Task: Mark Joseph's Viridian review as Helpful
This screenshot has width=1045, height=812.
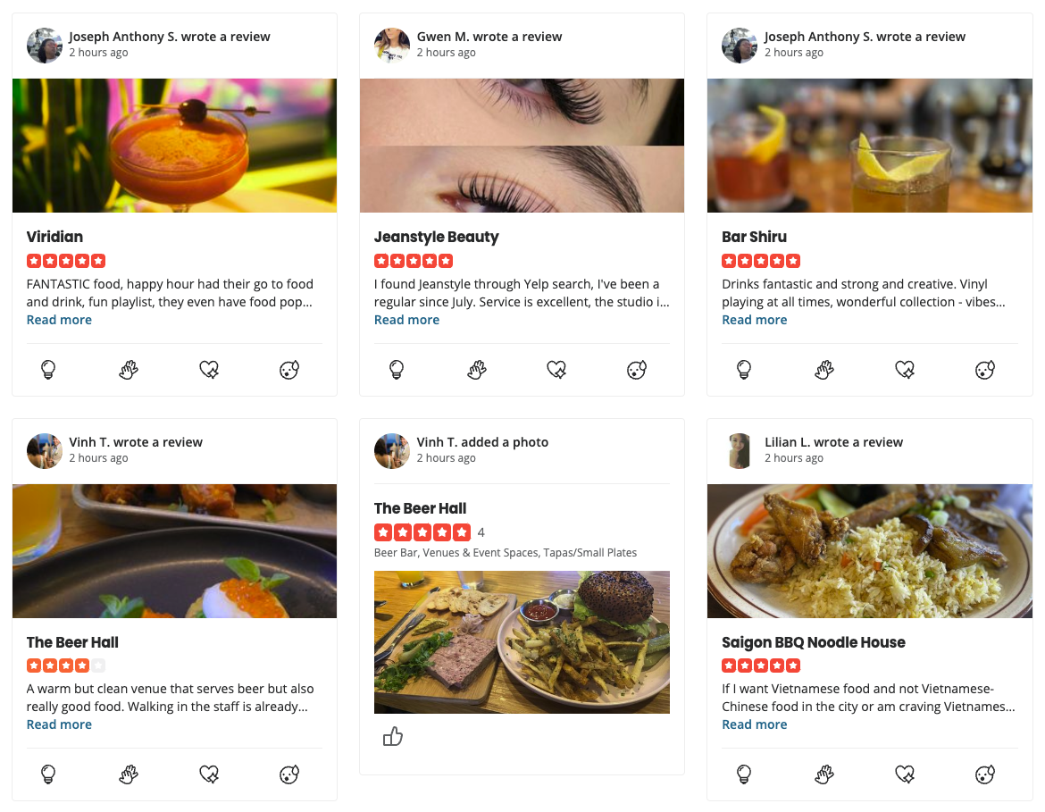Action: click(49, 369)
